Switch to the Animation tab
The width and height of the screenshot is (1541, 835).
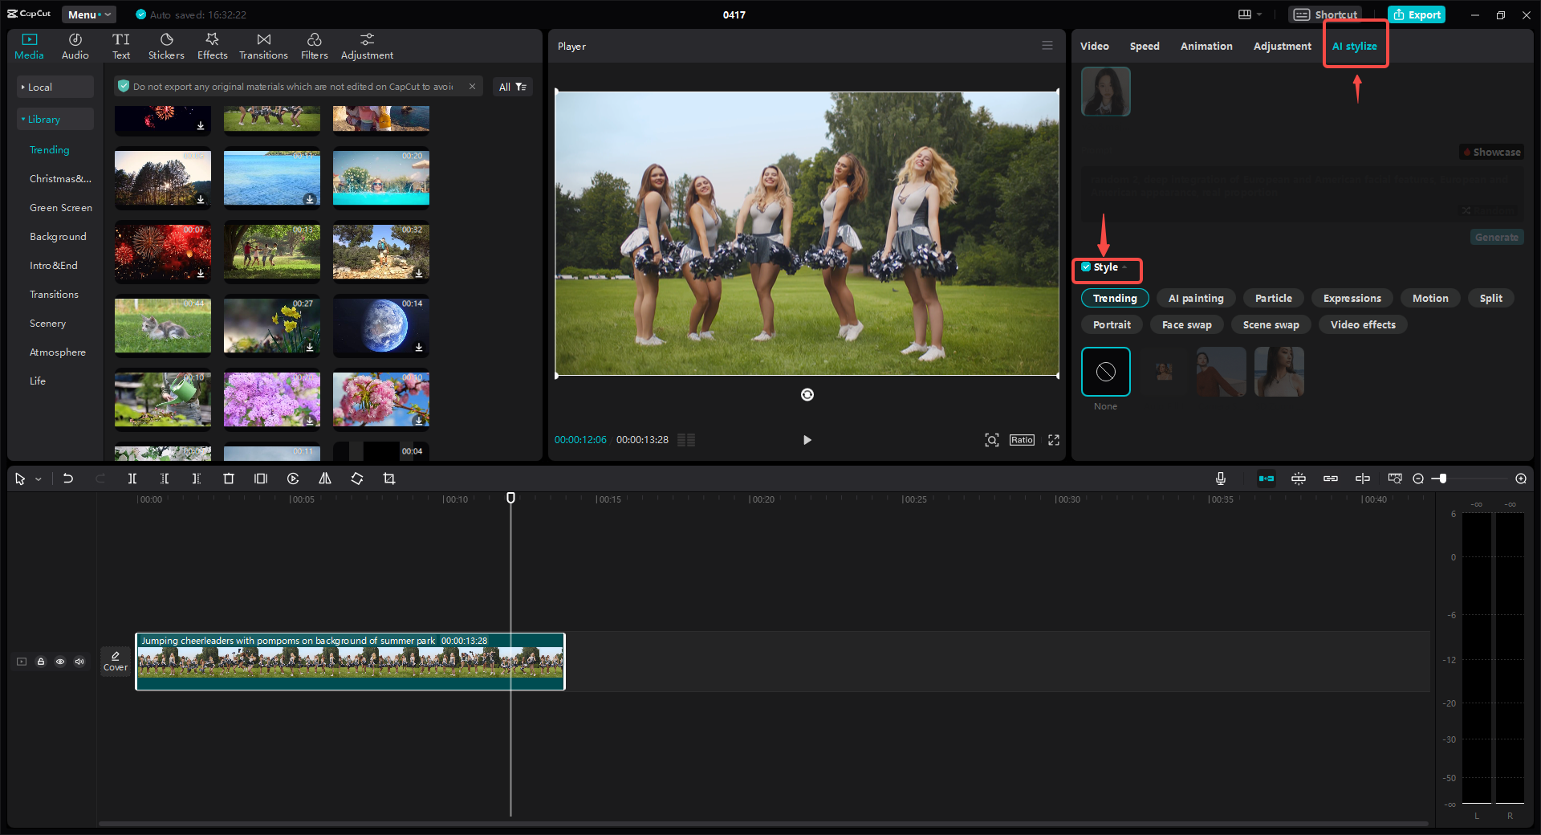click(1206, 47)
